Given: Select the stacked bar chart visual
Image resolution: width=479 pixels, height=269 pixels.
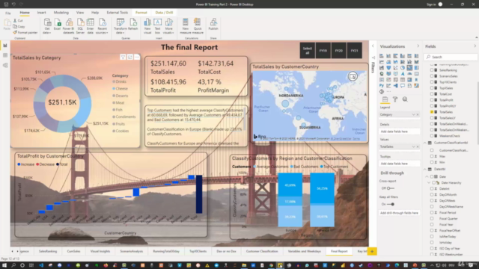Looking at the screenshot, I should tap(382, 56).
